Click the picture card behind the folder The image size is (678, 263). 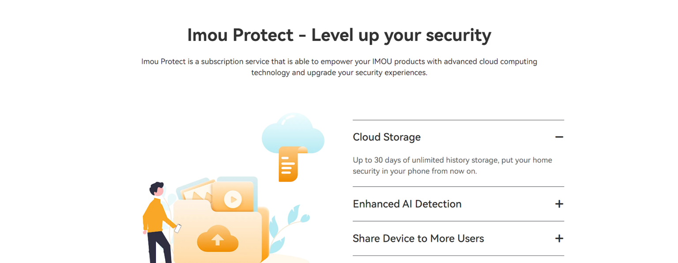point(195,191)
